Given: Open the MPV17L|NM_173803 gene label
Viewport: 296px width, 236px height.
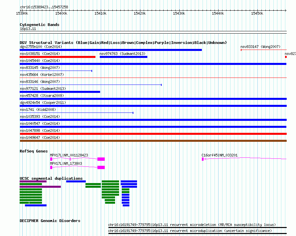Looking at the screenshot, I should pyautogui.click(x=66, y=163).
